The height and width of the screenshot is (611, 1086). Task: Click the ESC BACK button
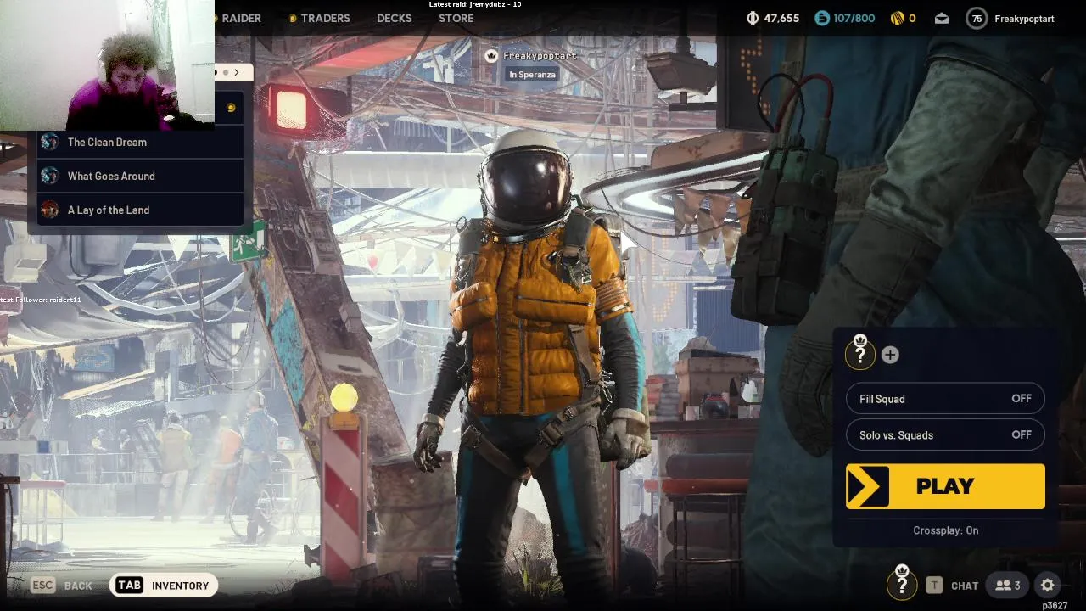pos(61,586)
